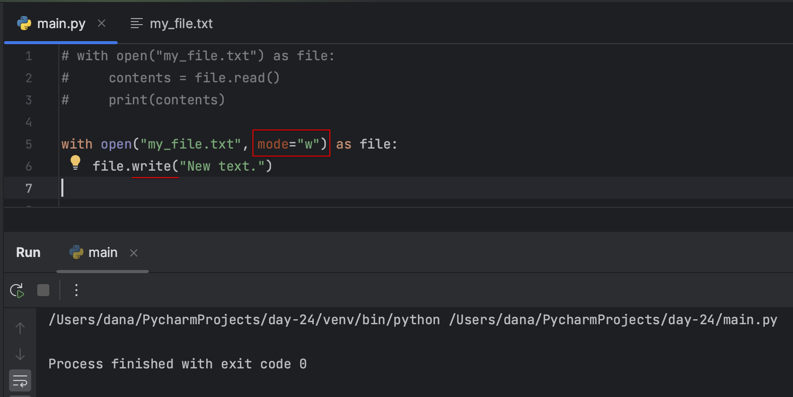The height and width of the screenshot is (397, 793).
Task: Click the venv python interpreter path in console
Action: pos(244,320)
